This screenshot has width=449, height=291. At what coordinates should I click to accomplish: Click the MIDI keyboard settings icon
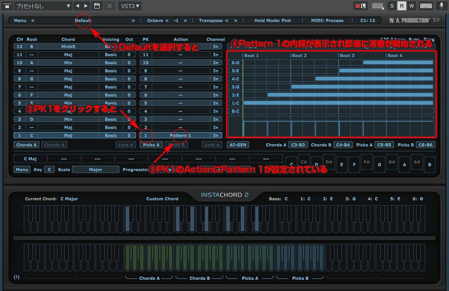click(x=378, y=6)
